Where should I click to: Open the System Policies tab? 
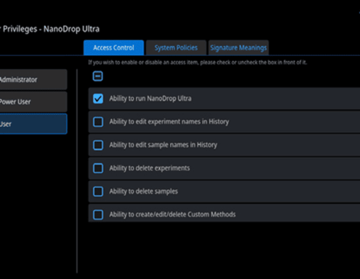[176, 48]
